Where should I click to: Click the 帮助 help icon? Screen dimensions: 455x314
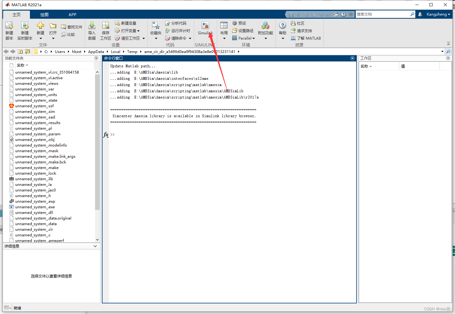(x=283, y=26)
